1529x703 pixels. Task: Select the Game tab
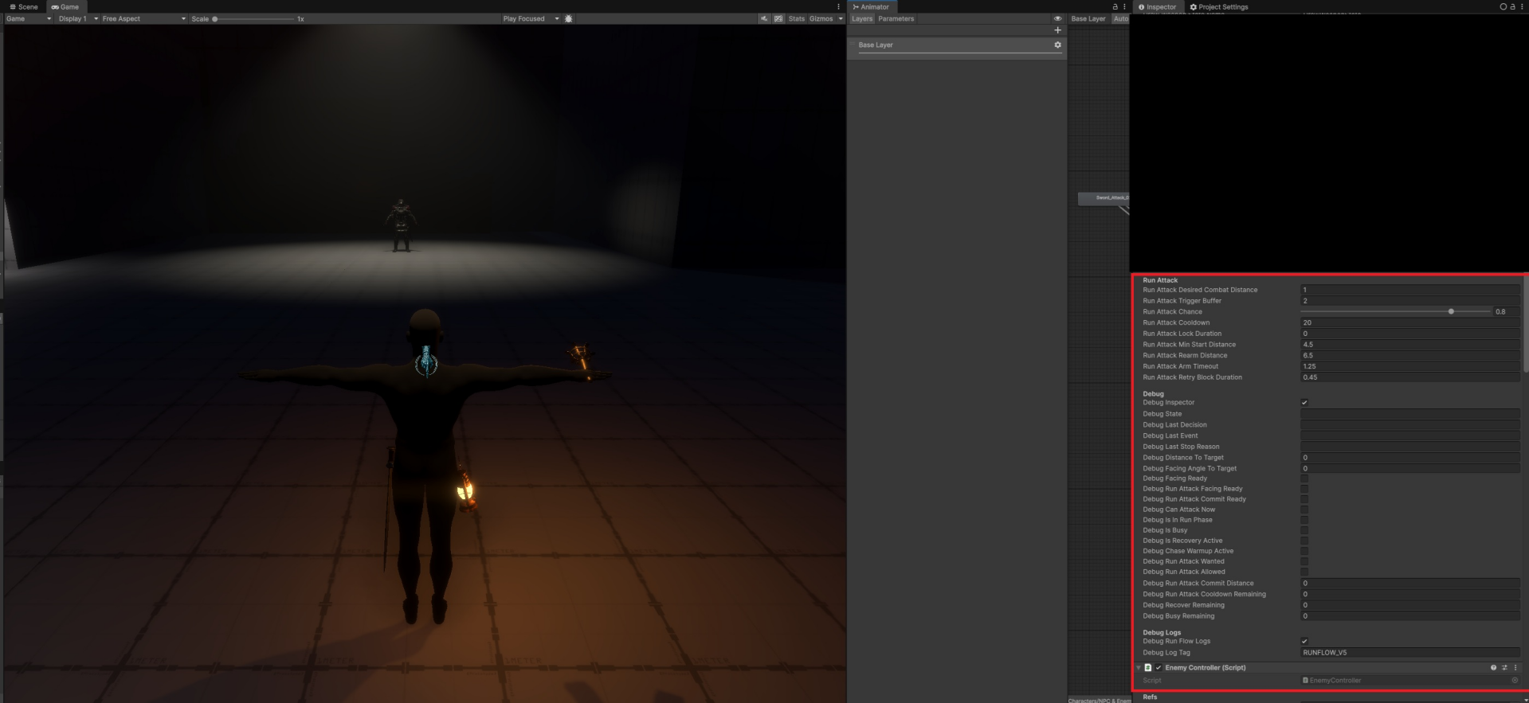click(x=65, y=6)
